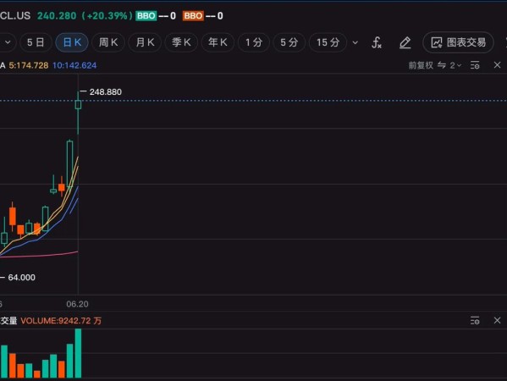Viewport: 507px width, 381px height.
Task: Close the MA indicator panel
Action: (498, 65)
